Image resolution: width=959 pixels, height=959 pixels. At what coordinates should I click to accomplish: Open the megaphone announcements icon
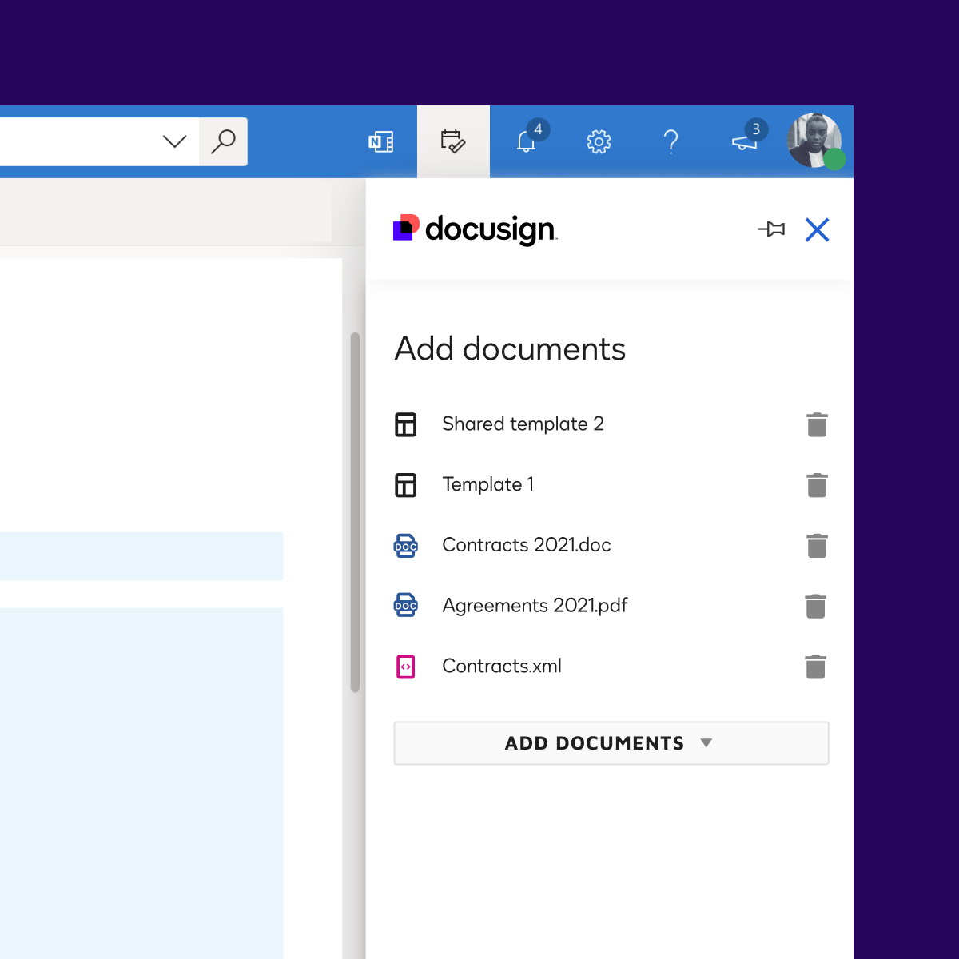[x=745, y=142]
